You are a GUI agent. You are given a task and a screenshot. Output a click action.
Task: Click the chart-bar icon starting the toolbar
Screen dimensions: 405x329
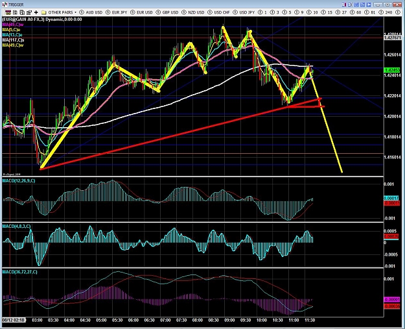pyautogui.click(x=8, y=12)
